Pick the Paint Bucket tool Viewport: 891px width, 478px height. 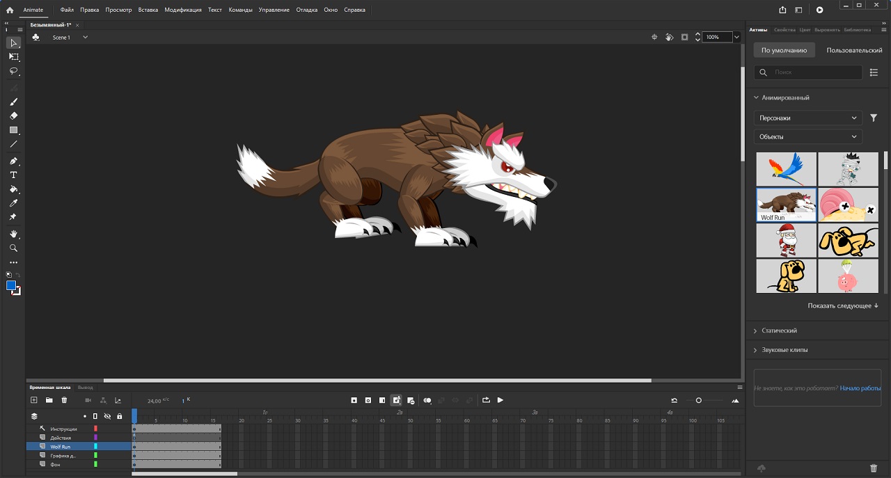tap(13, 189)
